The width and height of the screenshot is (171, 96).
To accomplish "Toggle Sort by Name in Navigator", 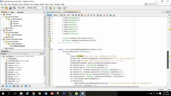I will click(26, 86).
